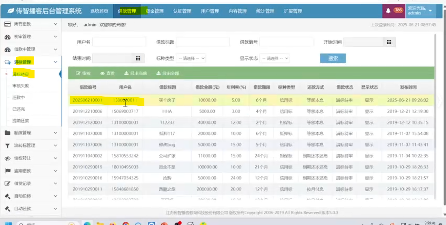Click the flag icon beside 逾期借款
Screen dimensions: 446x225
(7, 171)
